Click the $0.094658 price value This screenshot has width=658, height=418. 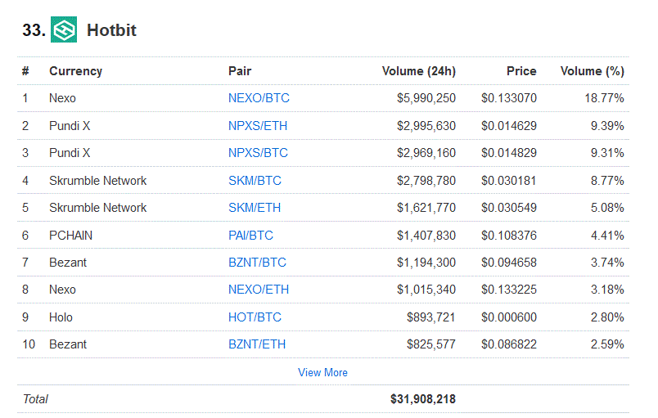[x=509, y=263]
